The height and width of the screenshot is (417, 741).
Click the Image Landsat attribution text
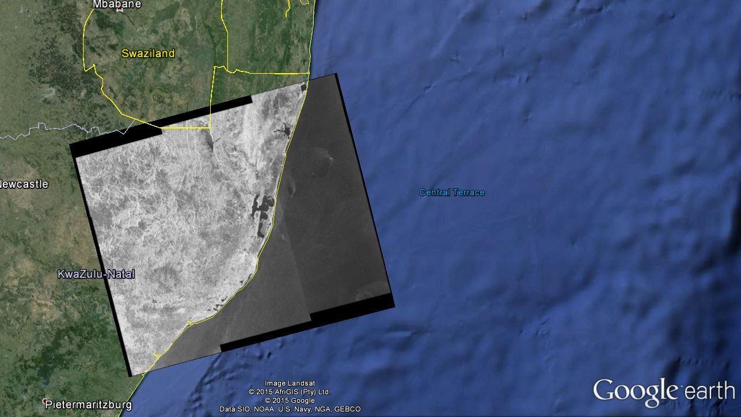pos(290,384)
